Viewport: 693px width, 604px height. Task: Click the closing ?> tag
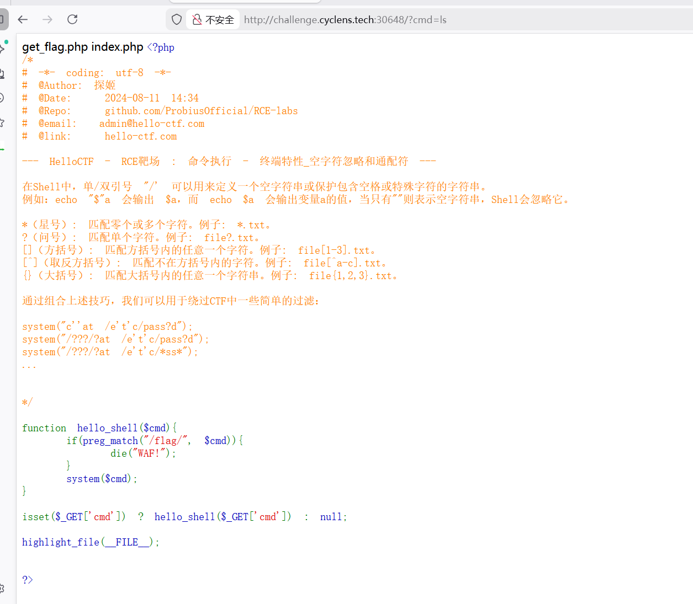click(28, 580)
